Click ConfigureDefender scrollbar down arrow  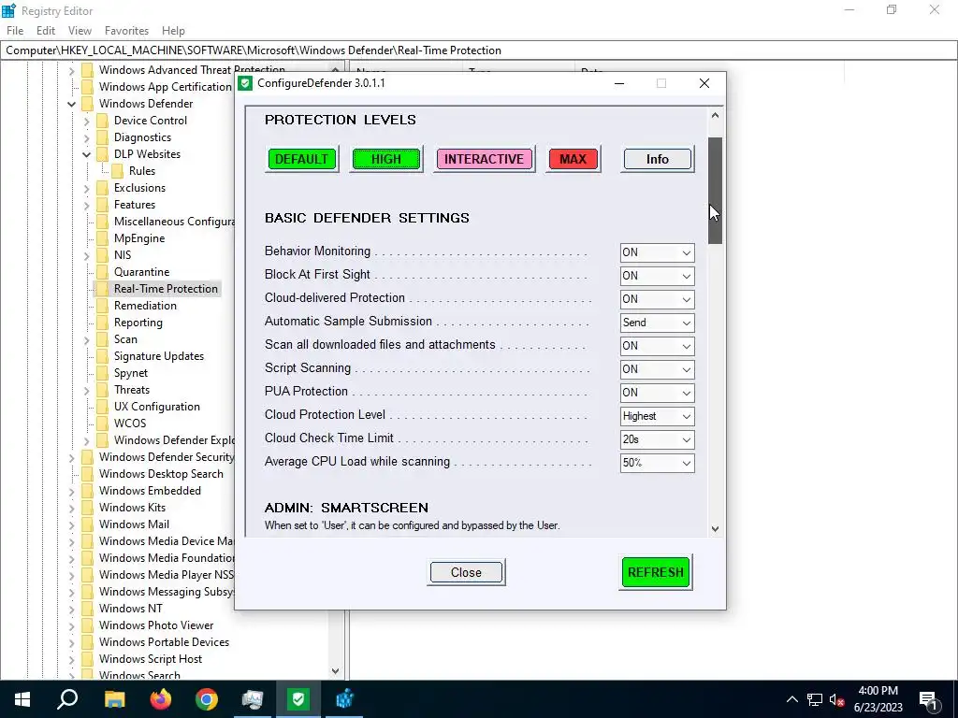tap(715, 529)
